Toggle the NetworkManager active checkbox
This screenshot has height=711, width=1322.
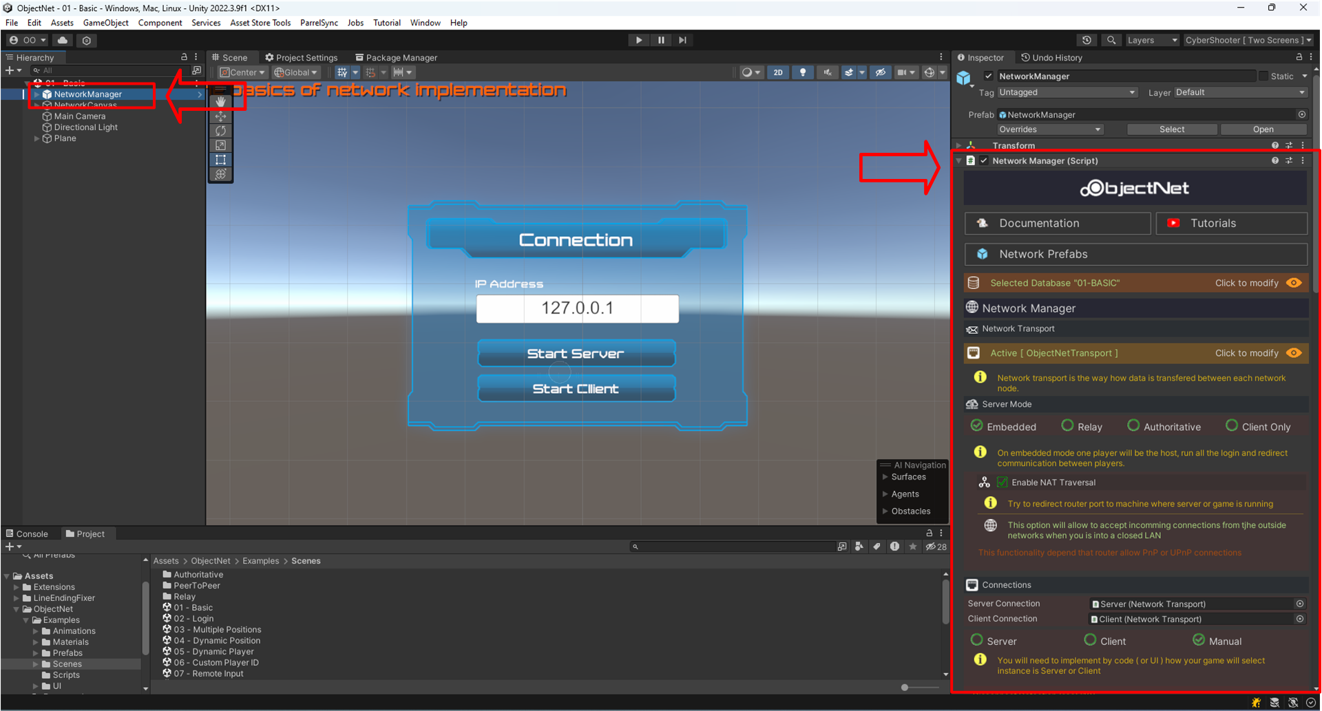click(x=989, y=76)
